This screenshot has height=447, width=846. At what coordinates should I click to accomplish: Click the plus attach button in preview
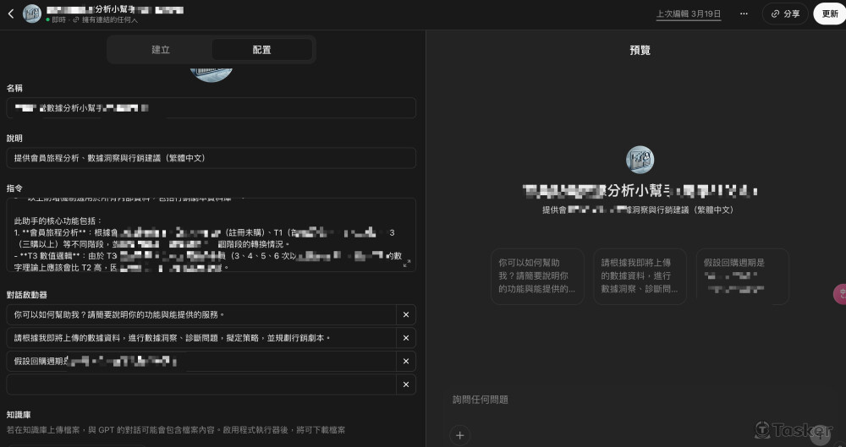pyautogui.click(x=459, y=435)
